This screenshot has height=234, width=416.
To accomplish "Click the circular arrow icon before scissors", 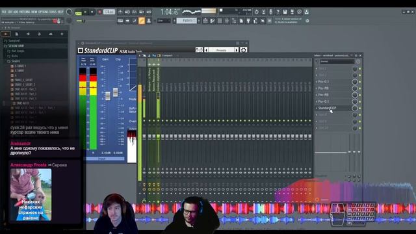I will click(x=256, y=12).
